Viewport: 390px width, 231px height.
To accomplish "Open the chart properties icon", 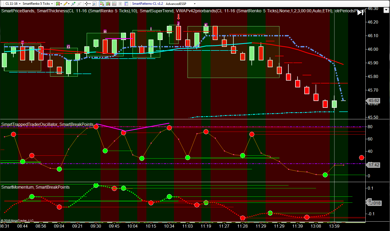I will pyautogui.click(x=126, y=4).
